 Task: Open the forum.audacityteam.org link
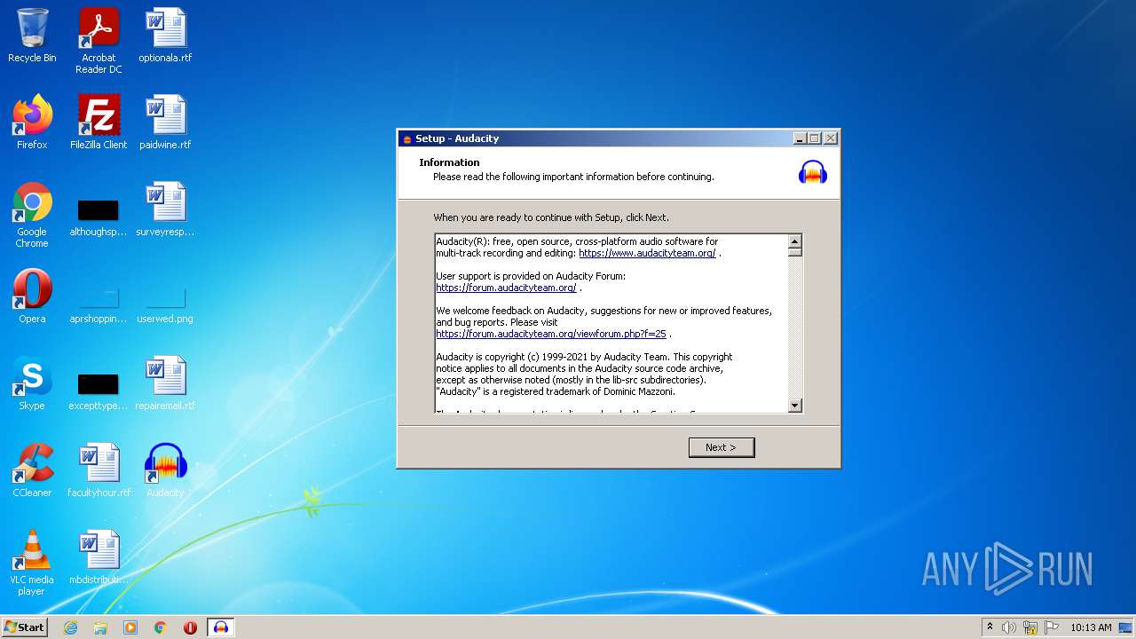tap(506, 288)
